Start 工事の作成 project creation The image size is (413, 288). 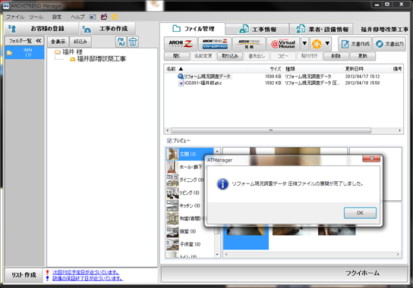point(108,28)
